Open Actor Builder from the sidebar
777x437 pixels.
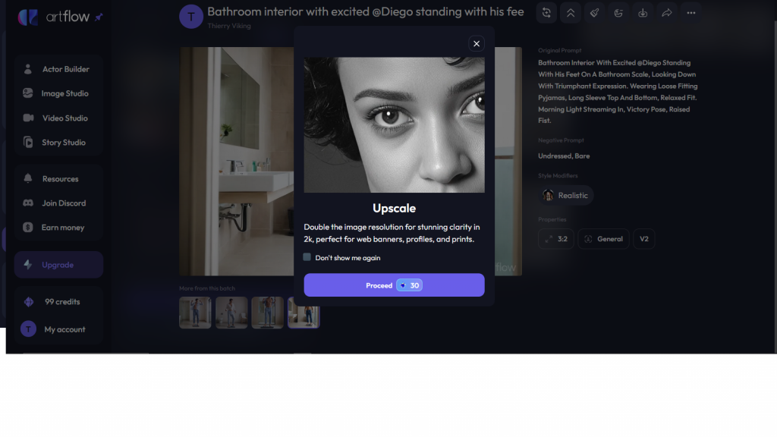(x=58, y=69)
